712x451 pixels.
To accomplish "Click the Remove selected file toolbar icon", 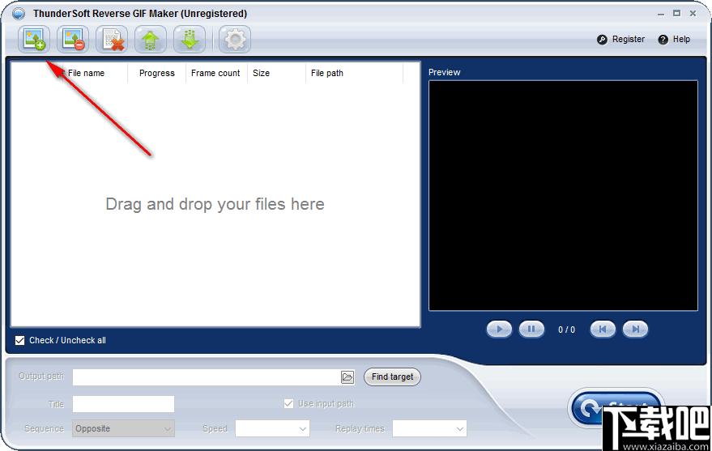I will [73, 40].
